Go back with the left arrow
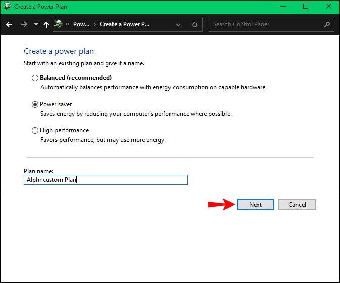Viewport: 340px width, 283px height. coord(9,24)
